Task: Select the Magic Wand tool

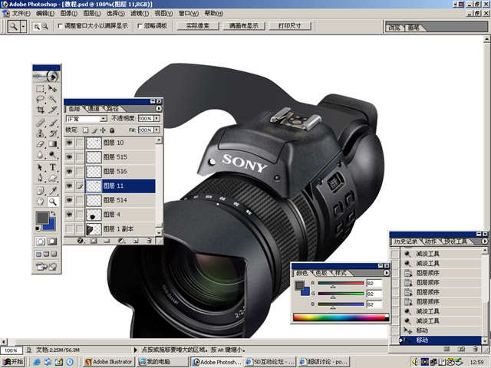Action: pyautogui.click(x=53, y=99)
